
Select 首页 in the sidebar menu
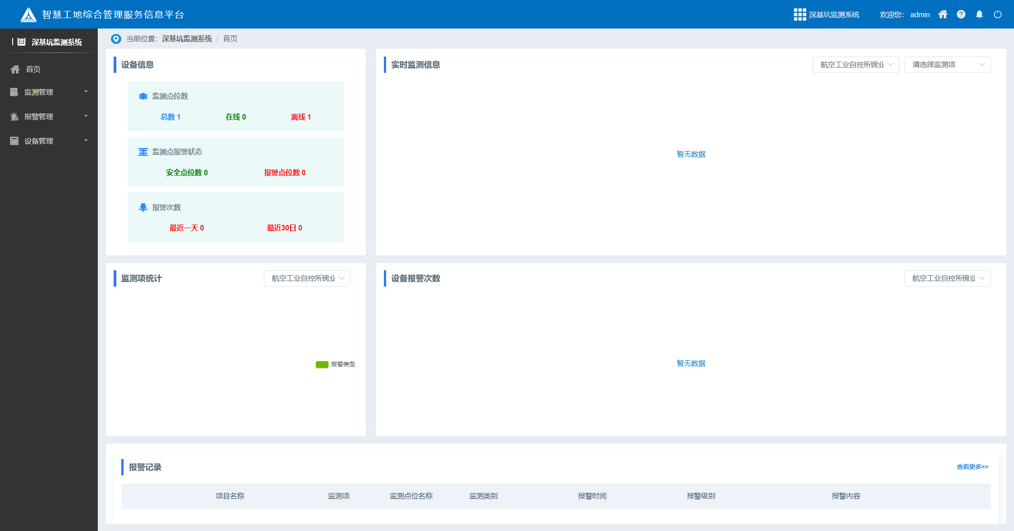(33, 69)
